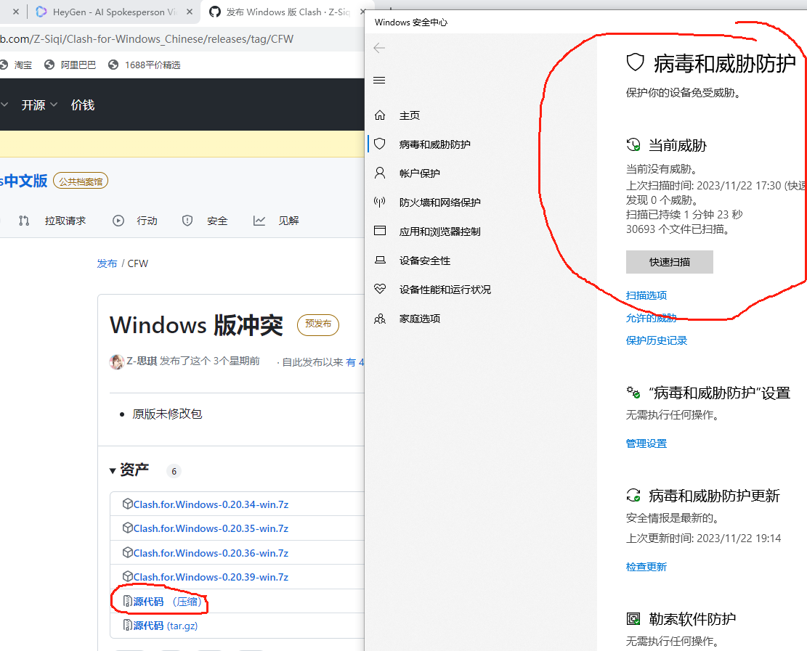Download Clash.for.Windows-0.20.39-win.7z
The width and height of the screenshot is (807, 651).
click(x=211, y=577)
